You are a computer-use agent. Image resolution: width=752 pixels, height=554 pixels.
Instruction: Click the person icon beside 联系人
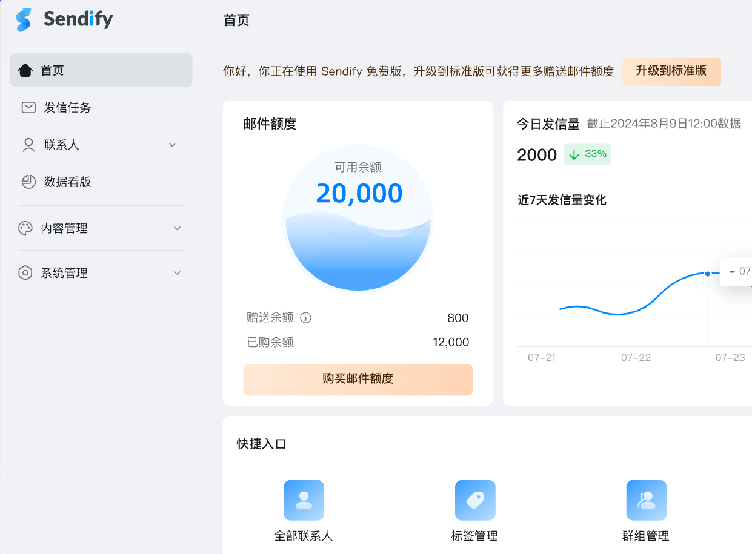pyautogui.click(x=28, y=145)
